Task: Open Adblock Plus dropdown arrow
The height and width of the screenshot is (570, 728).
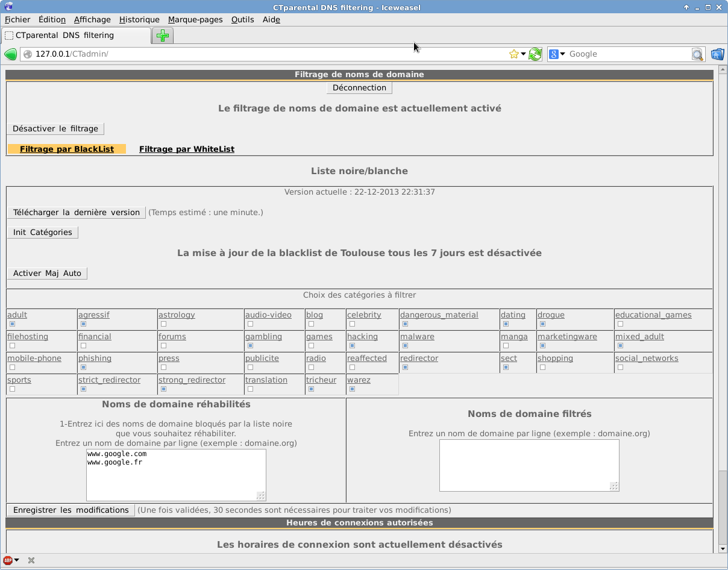Action: (x=16, y=560)
